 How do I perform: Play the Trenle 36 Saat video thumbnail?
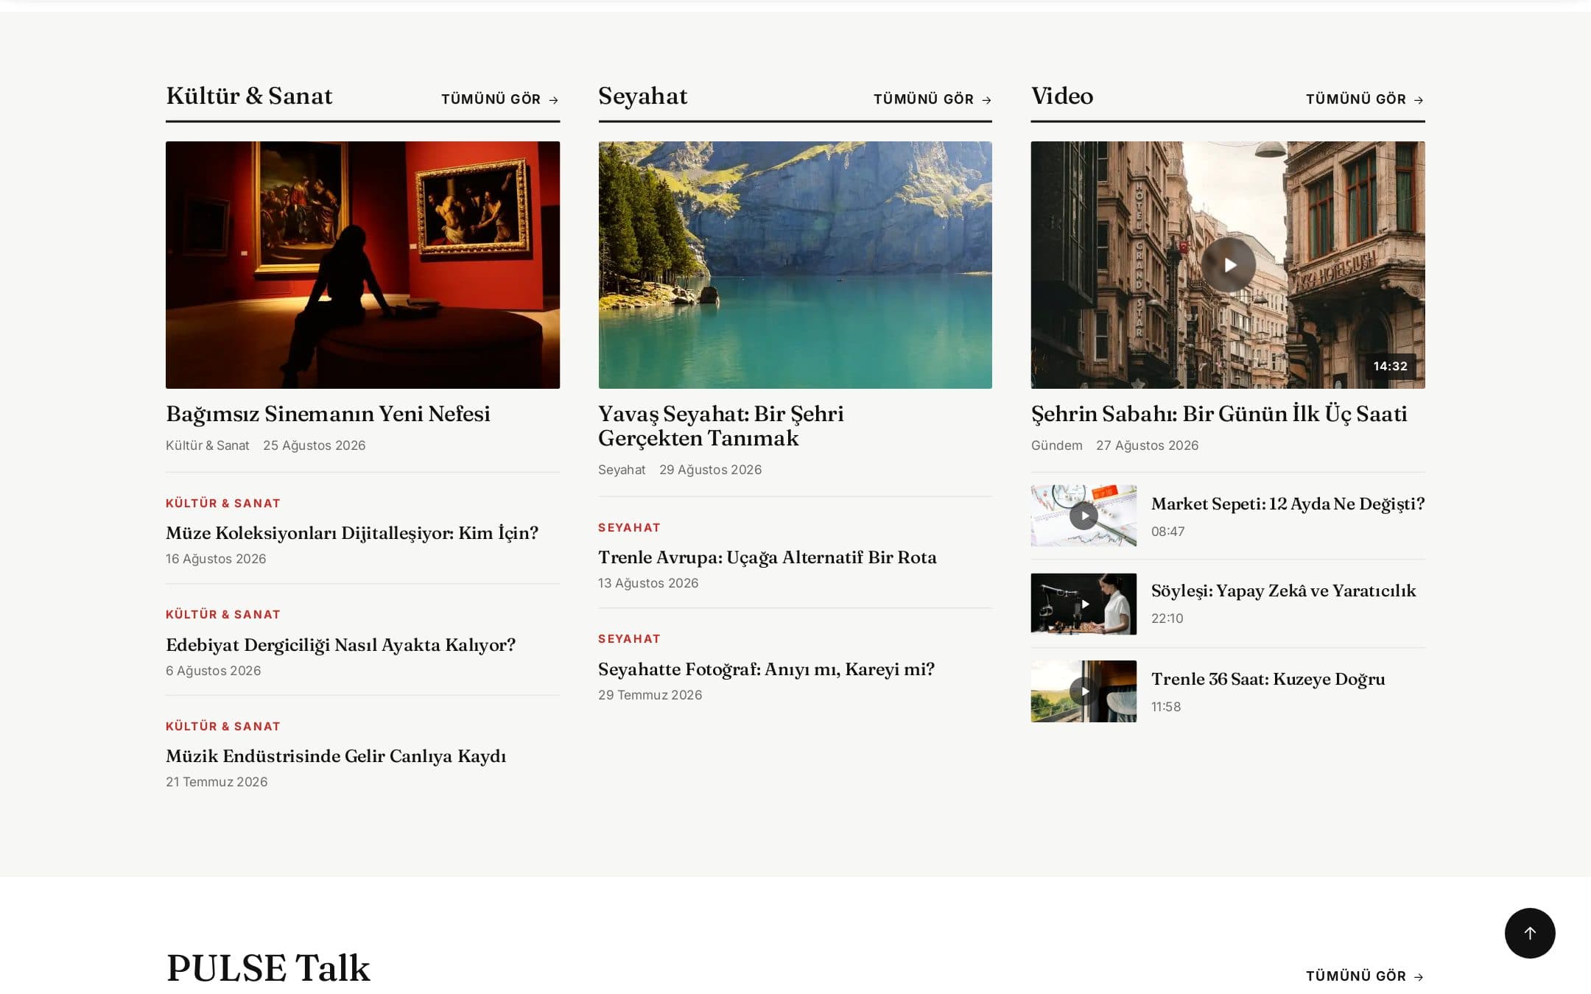tap(1084, 691)
